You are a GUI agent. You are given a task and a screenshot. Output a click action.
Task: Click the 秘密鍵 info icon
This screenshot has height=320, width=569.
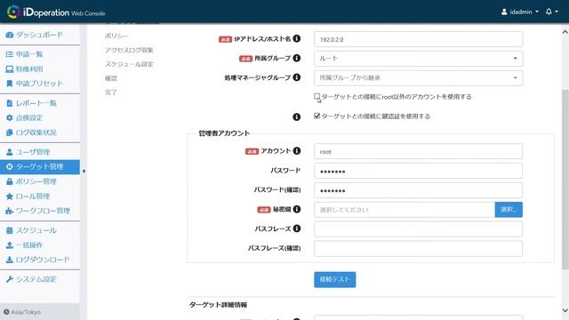(296, 210)
